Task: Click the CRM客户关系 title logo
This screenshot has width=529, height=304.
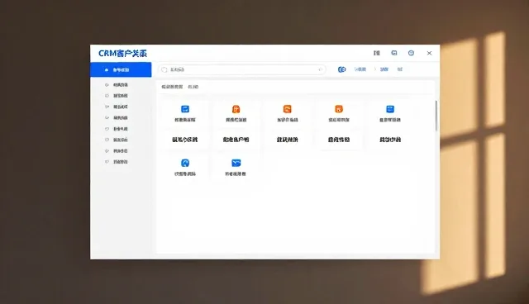Action: [x=123, y=53]
